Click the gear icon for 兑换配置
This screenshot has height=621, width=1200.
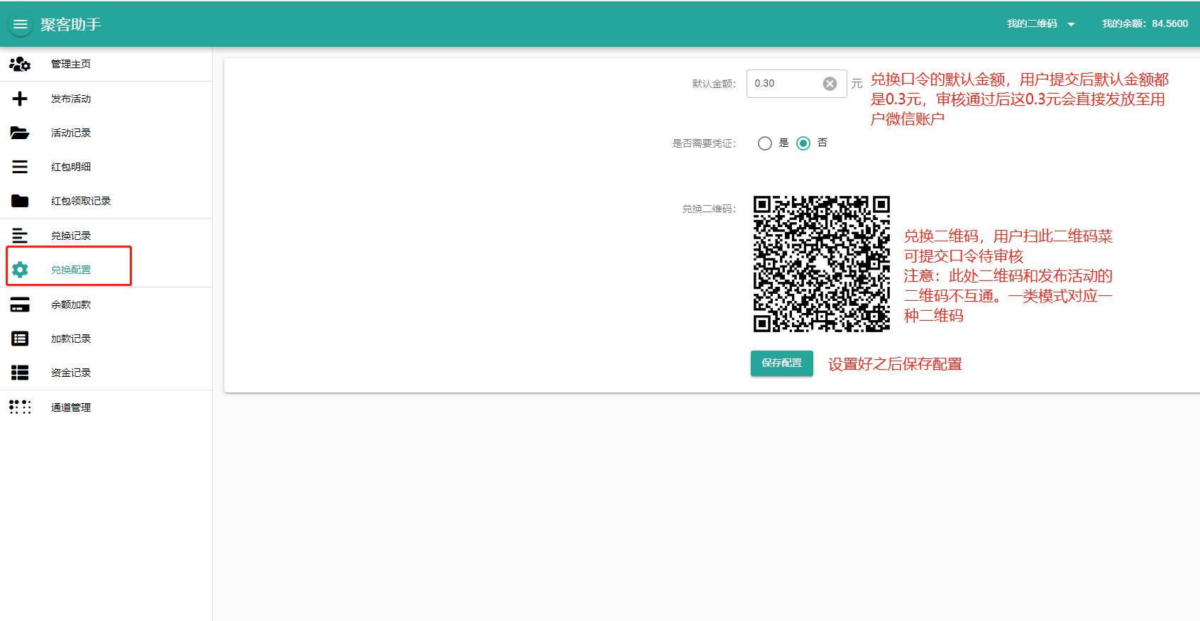point(20,270)
